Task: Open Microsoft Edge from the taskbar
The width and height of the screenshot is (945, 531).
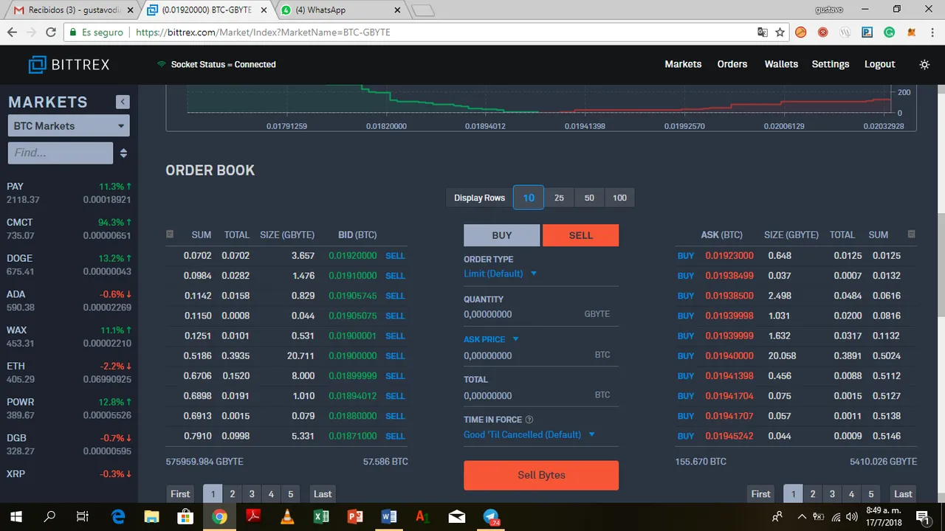Action: [x=117, y=516]
